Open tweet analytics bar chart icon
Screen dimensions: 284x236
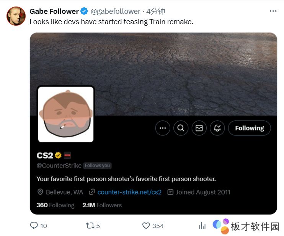(x=202, y=226)
